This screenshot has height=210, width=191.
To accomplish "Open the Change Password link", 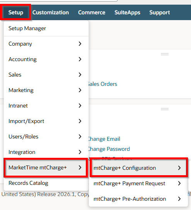I will tap(109, 149).
